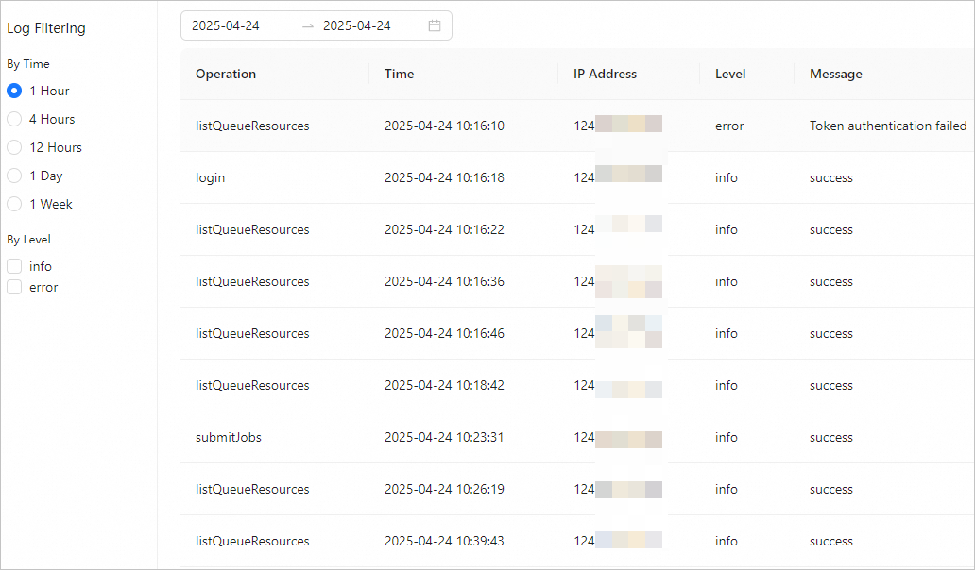Enable the error level checkbox
The width and height of the screenshot is (975, 570).
coord(14,288)
